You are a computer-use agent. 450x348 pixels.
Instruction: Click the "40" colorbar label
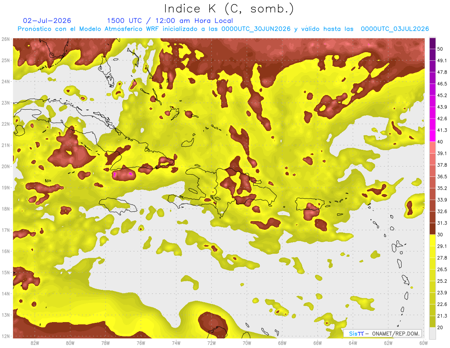(440, 142)
